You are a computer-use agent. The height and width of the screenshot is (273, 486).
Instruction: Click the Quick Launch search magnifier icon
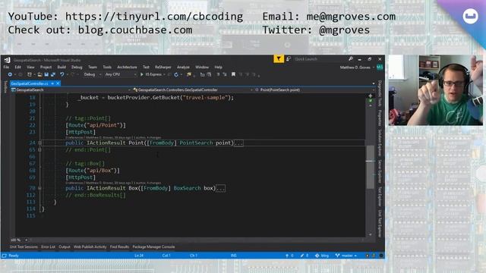(351, 59)
